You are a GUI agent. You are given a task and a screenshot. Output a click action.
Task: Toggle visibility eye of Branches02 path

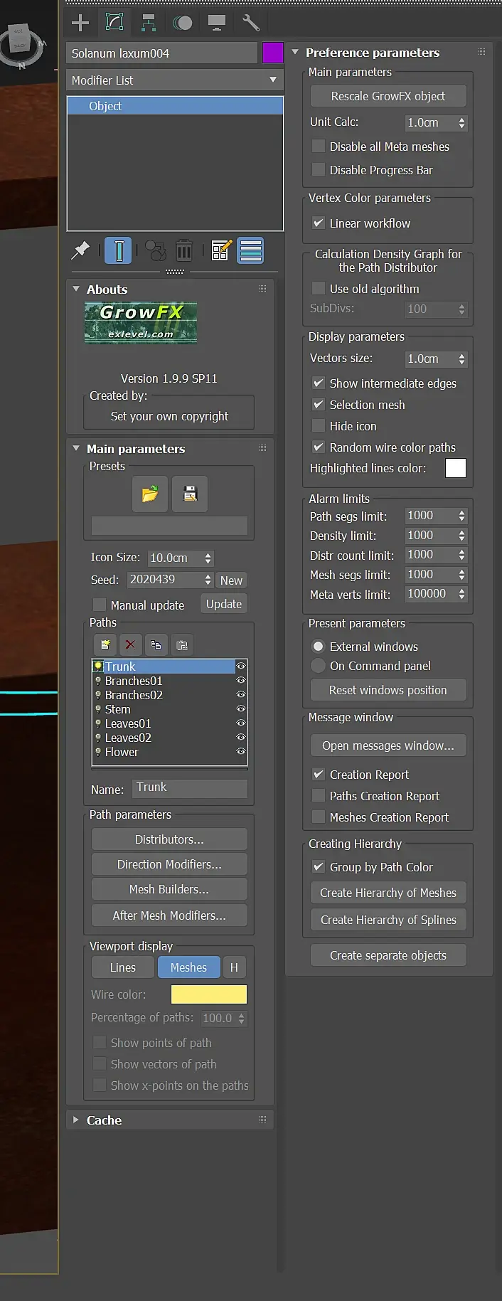pos(241,695)
